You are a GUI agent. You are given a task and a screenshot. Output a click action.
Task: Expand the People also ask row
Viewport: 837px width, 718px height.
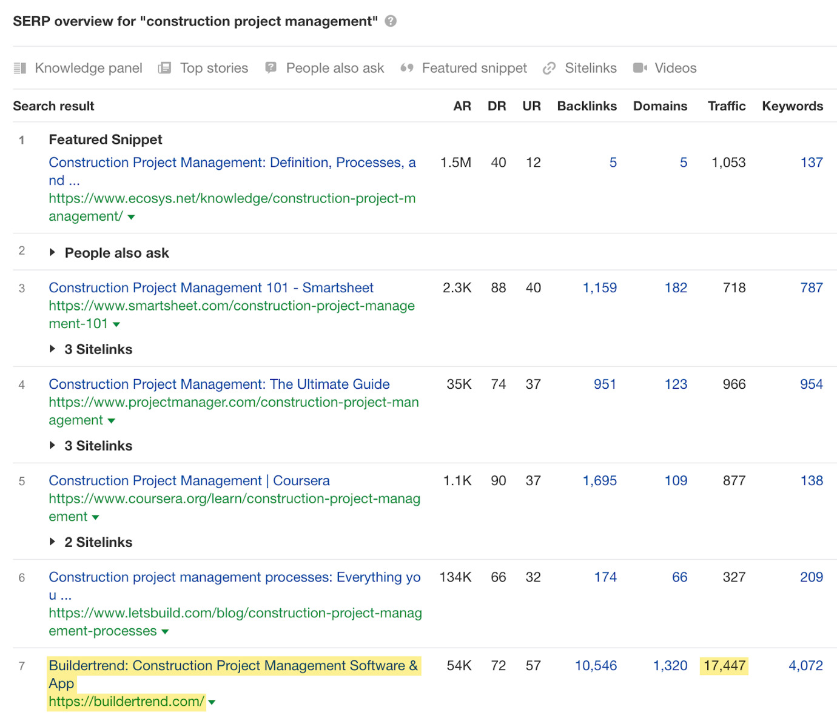coord(53,252)
